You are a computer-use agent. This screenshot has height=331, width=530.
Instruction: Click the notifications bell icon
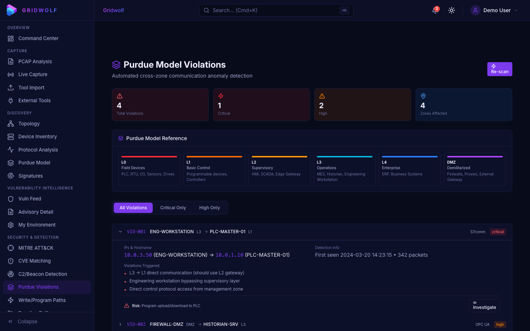435,10
